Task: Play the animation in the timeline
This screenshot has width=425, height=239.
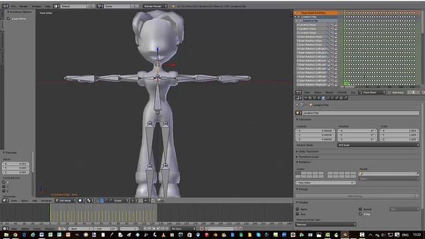Action: pos(158,228)
